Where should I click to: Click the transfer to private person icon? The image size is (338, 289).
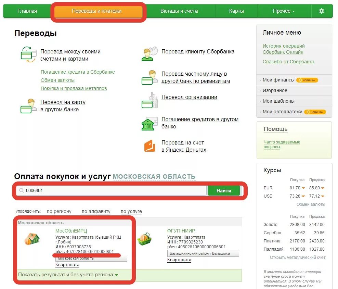[150, 77]
